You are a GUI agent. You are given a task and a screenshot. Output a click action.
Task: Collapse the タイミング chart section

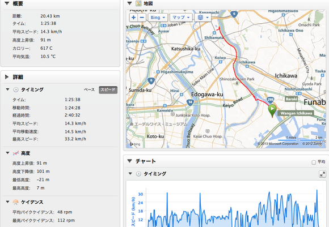pyautogui.click(x=130, y=174)
